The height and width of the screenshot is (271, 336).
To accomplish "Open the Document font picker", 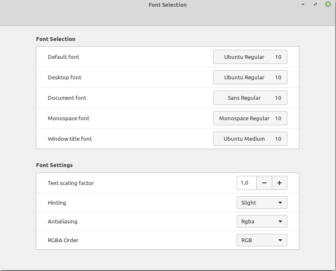I will (x=250, y=98).
